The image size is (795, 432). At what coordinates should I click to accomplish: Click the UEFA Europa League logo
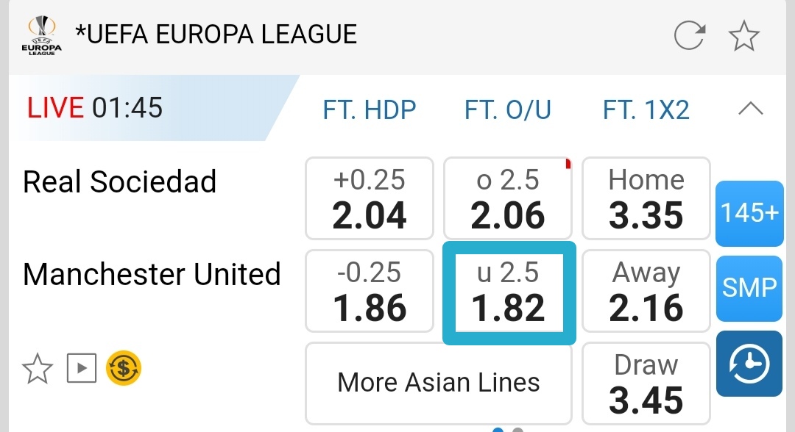[41, 37]
